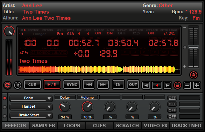
Task: Open the TRACK INFO tab
Action: (x=186, y=125)
